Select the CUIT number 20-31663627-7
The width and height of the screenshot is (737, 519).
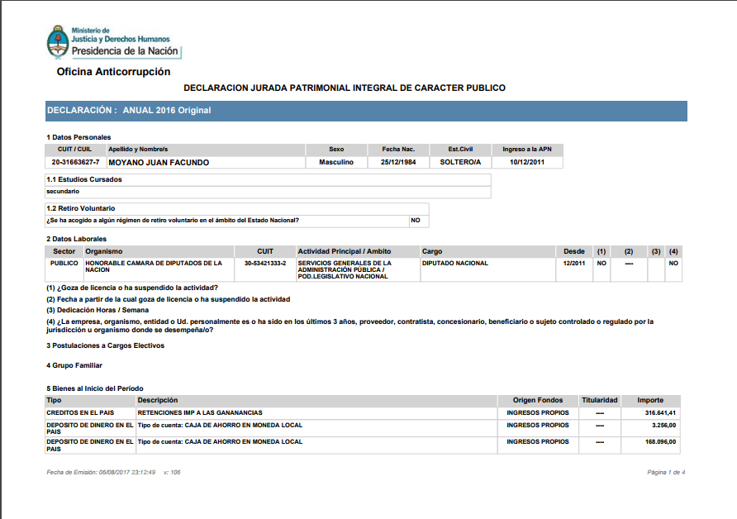tap(75, 162)
